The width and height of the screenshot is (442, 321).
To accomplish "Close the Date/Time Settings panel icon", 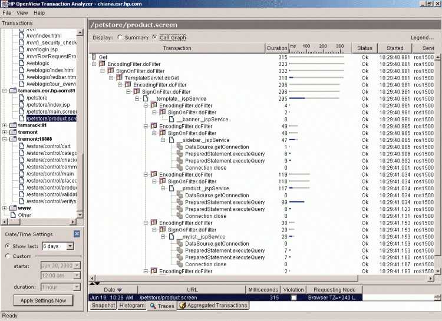I will (77, 234).
